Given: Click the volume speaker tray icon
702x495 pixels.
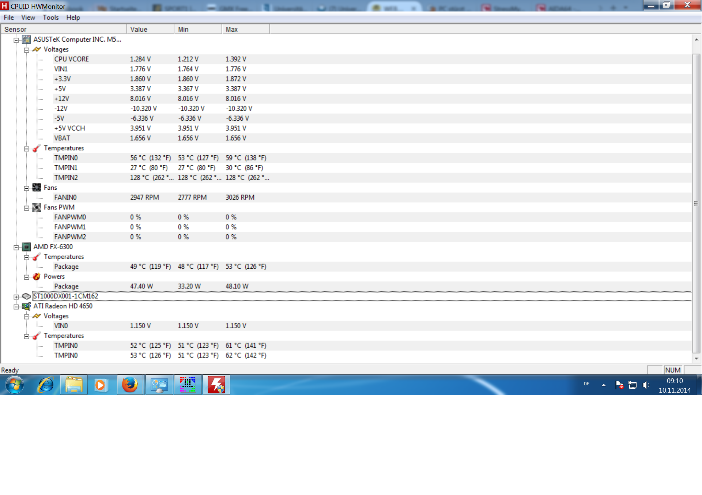Looking at the screenshot, I should (646, 385).
